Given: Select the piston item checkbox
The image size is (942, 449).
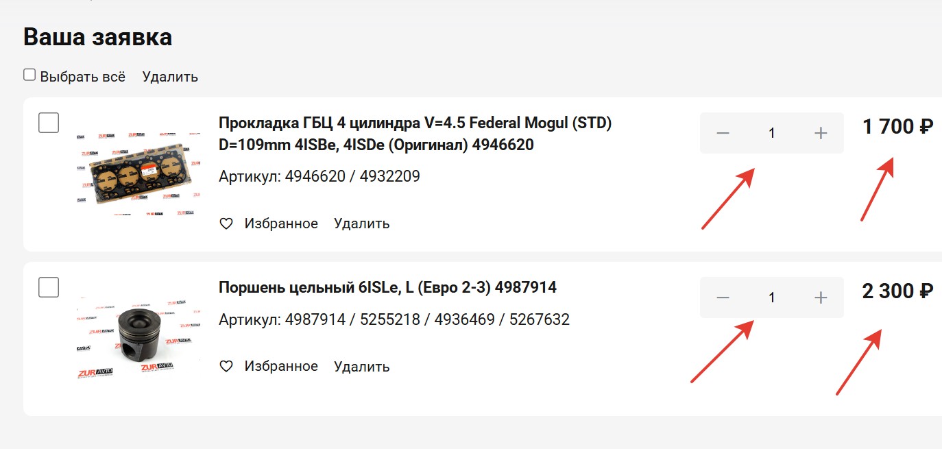Looking at the screenshot, I should tap(49, 287).
